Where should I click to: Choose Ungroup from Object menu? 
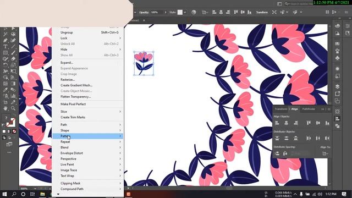point(88,32)
